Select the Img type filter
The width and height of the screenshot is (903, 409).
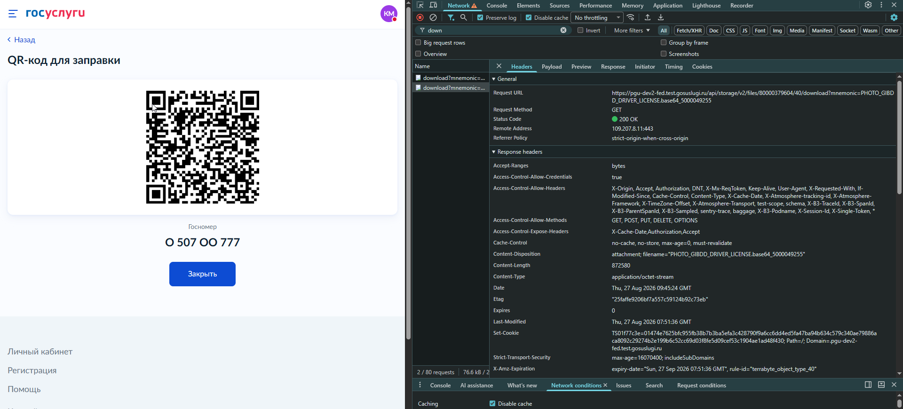[777, 31]
